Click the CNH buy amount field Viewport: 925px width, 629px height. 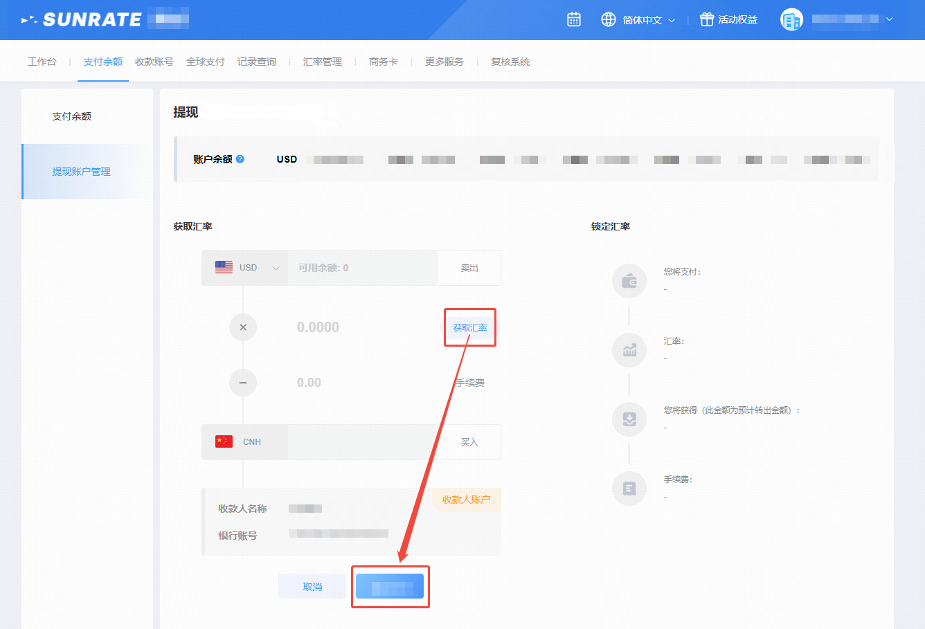pyautogui.click(x=362, y=442)
